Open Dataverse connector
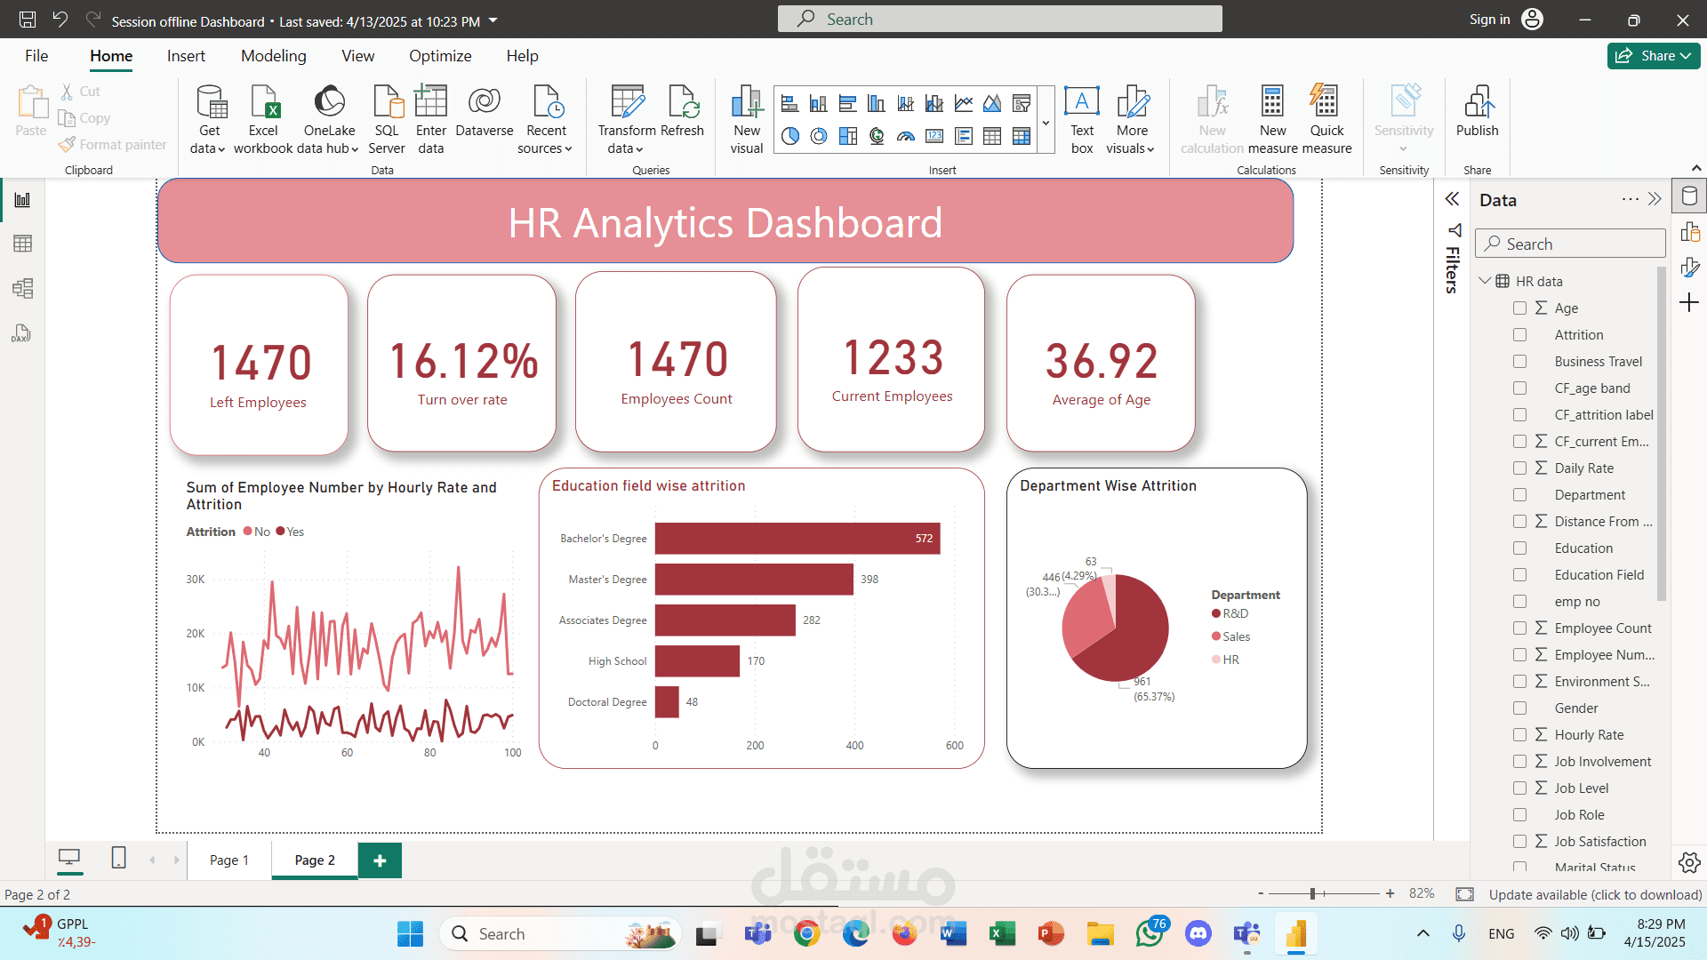Screen dimensions: 1707x960 (485, 112)
